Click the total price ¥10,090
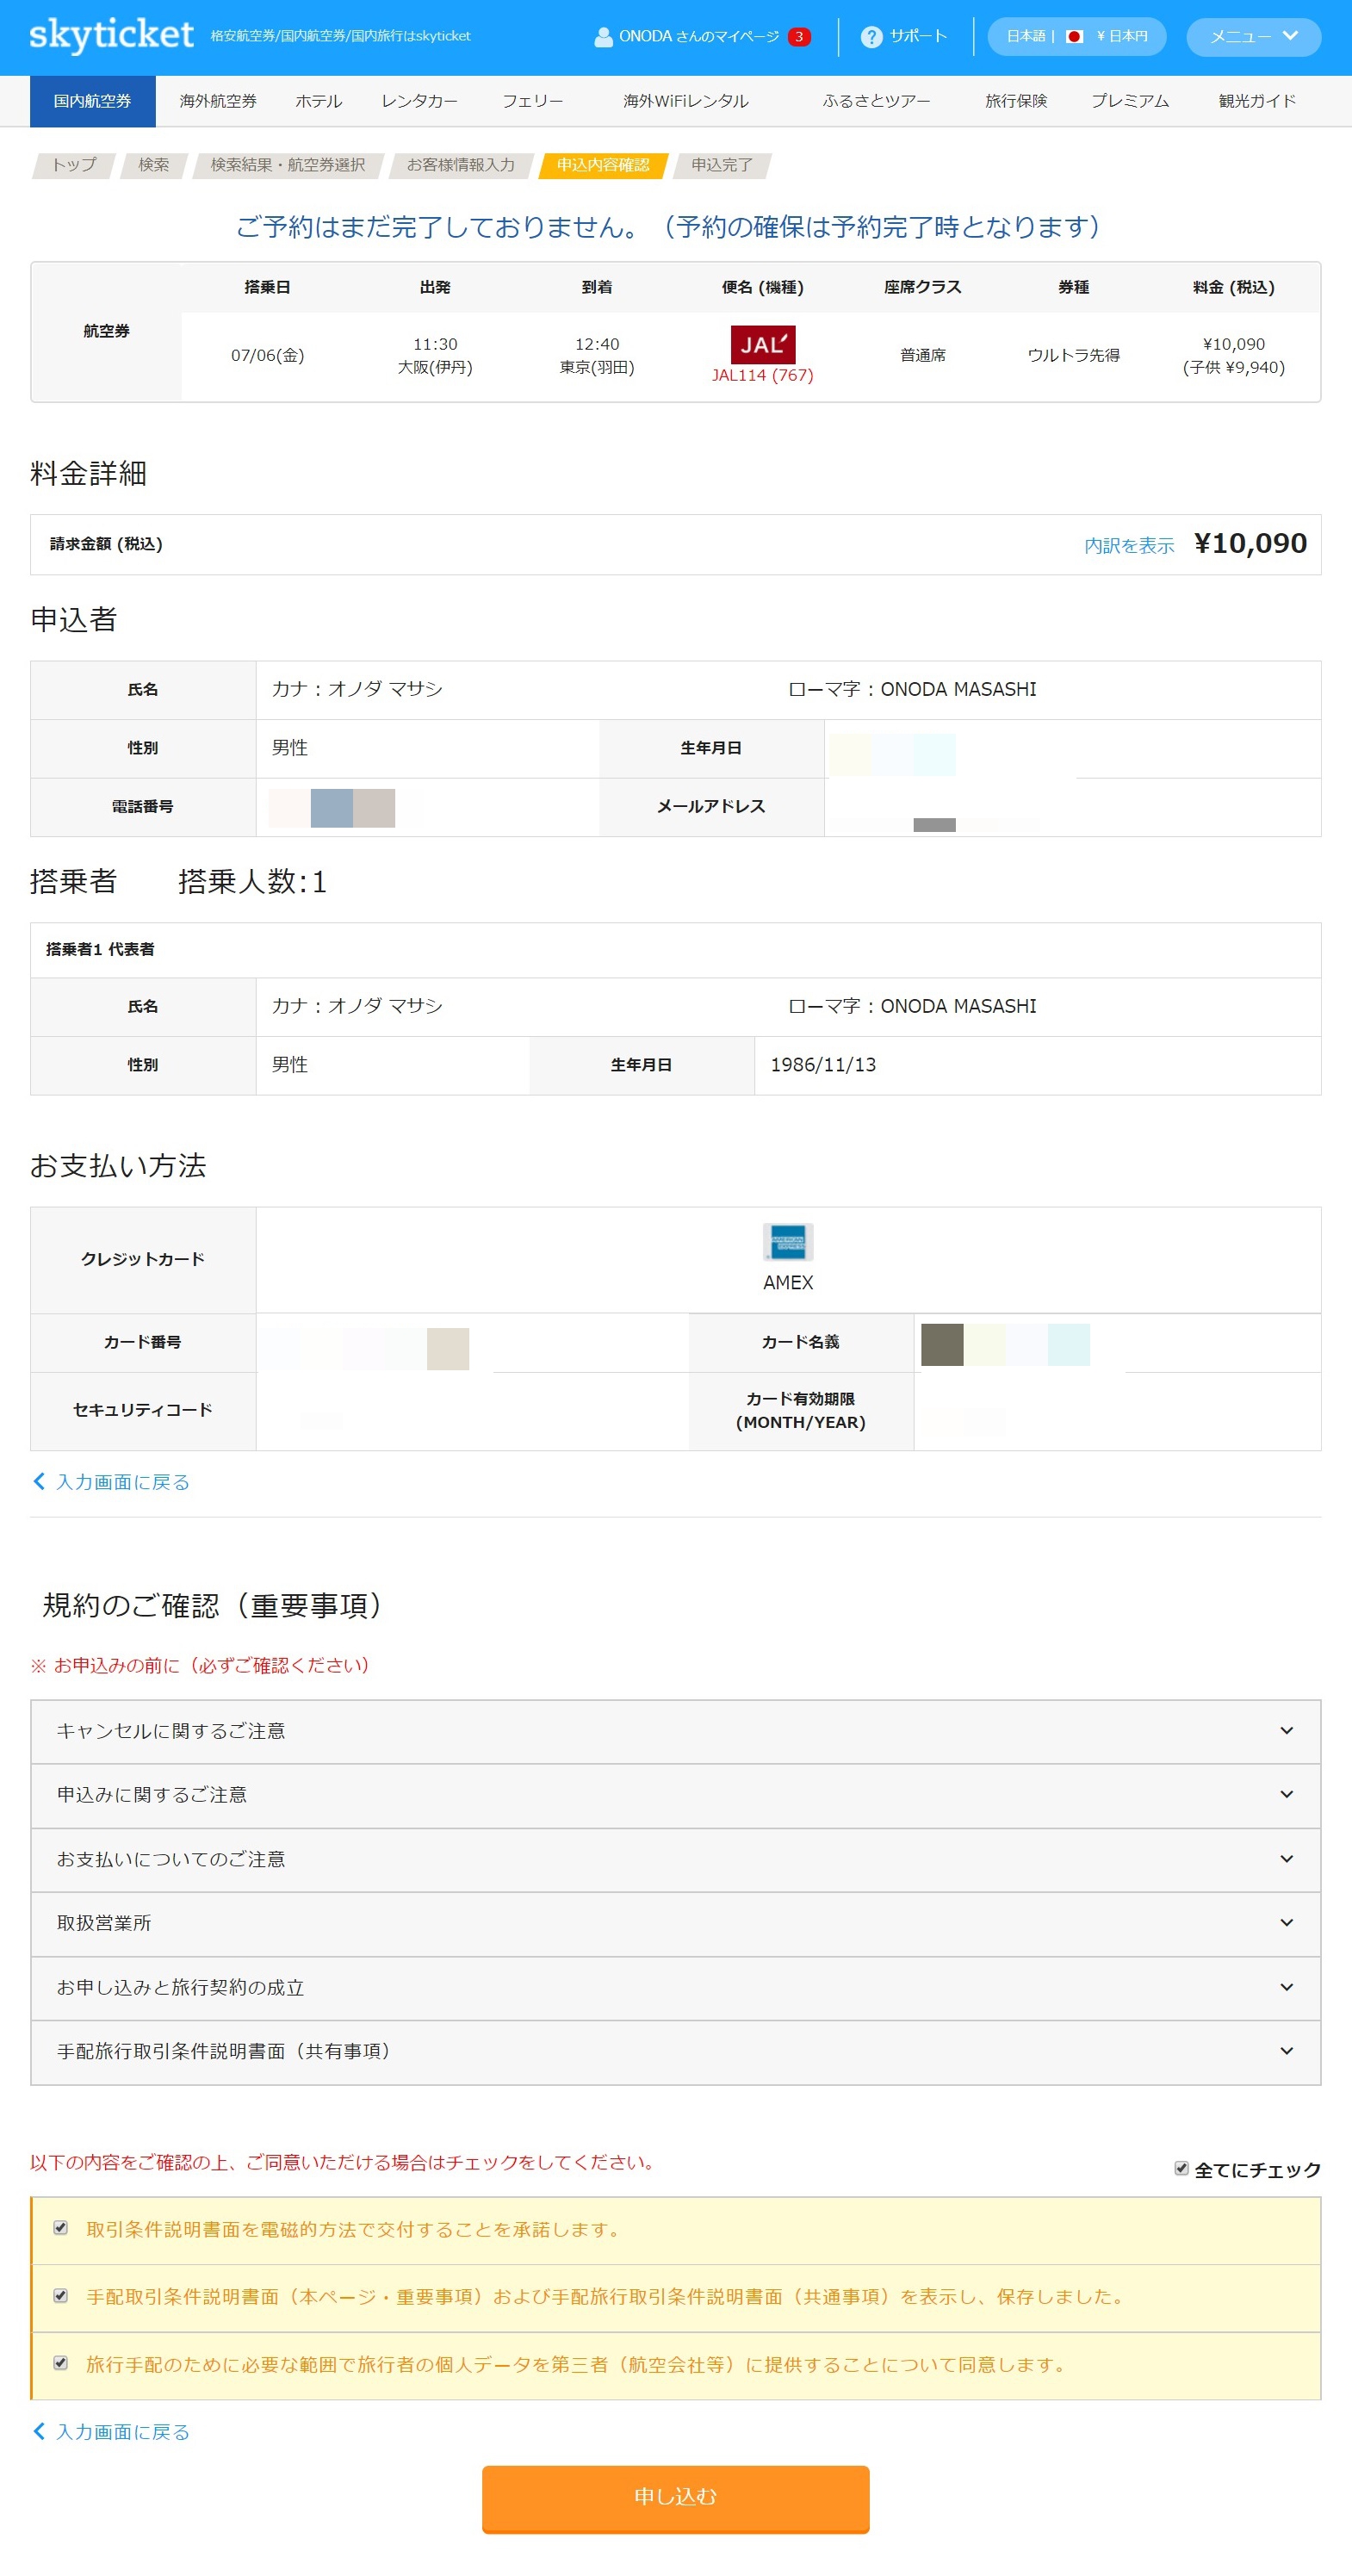Screen dimensions: 1352x2576 (x=1250, y=543)
